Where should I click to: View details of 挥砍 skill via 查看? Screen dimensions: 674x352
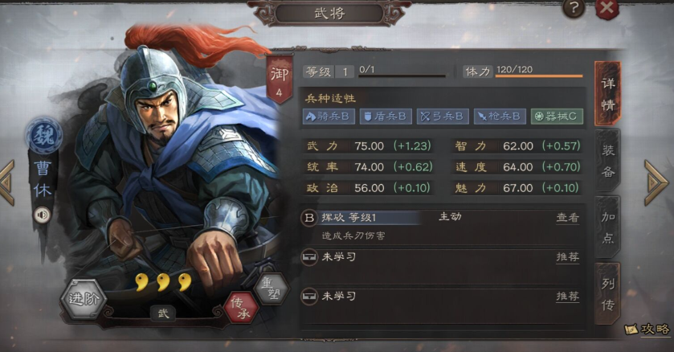[x=567, y=218]
